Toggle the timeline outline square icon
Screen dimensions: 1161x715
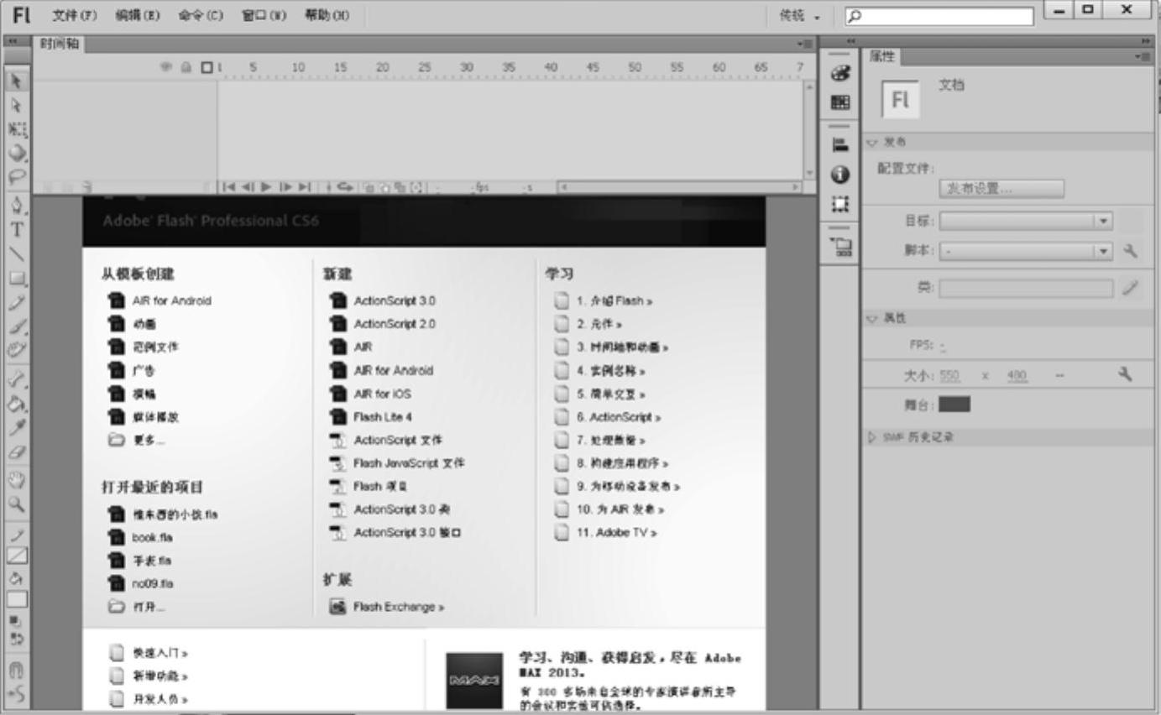click(207, 68)
